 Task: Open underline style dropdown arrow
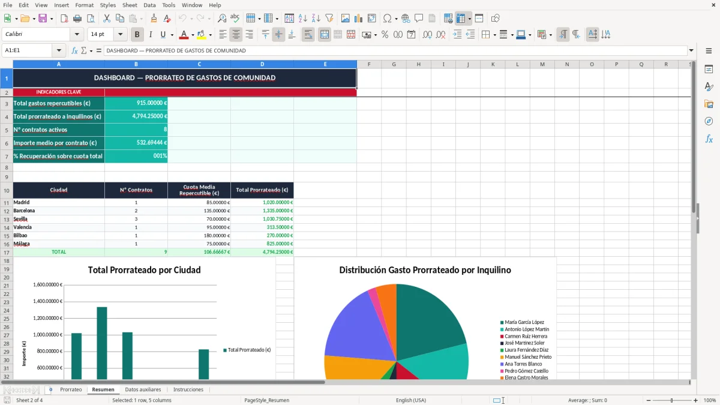pyautogui.click(x=172, y=35)
